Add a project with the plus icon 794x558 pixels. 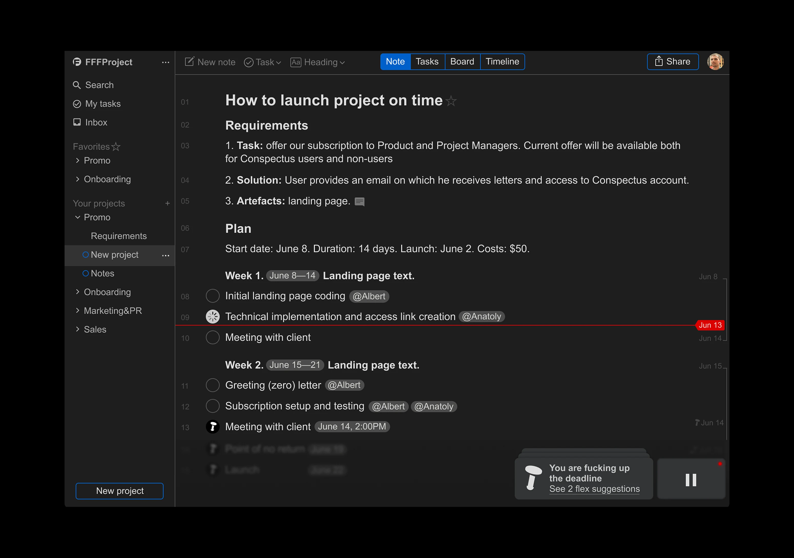[x=167, y=203]
